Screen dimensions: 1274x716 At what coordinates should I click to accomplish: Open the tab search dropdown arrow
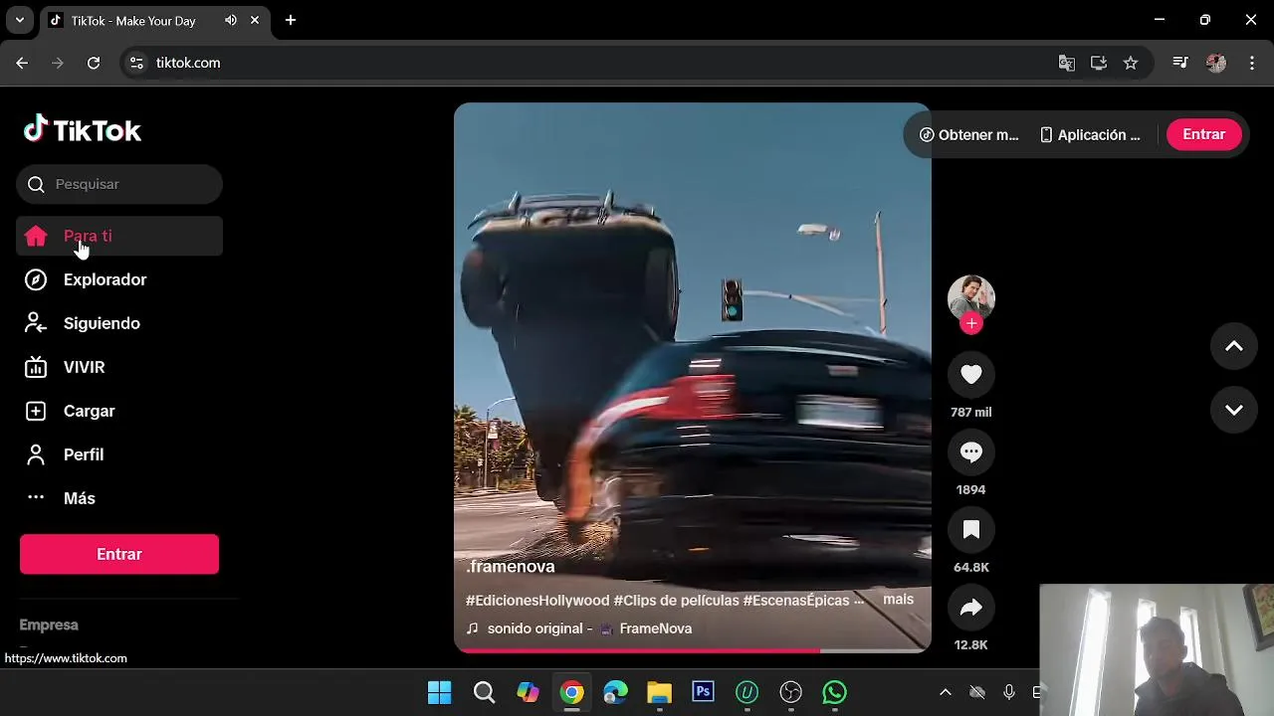19,20
